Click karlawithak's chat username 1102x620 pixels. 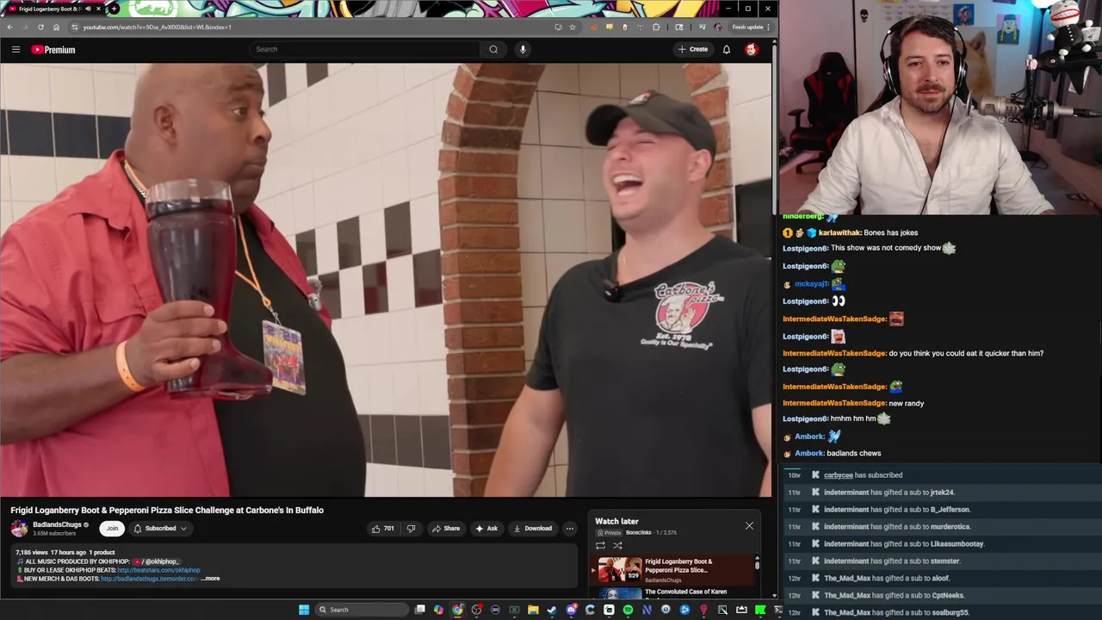click(839, 232)
